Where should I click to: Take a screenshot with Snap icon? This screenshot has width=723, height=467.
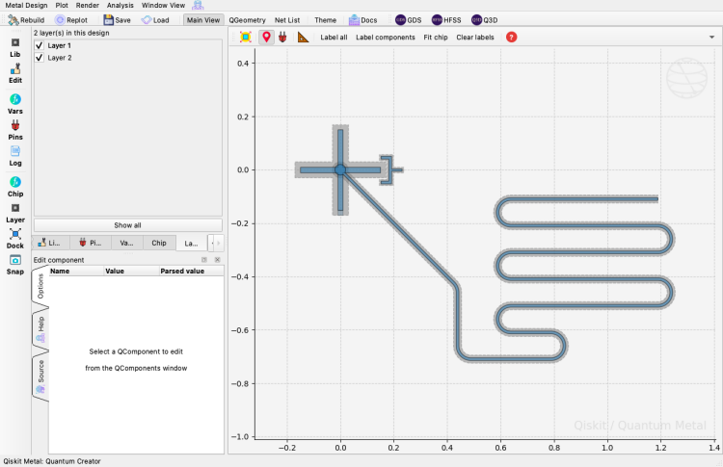[15, 265]
